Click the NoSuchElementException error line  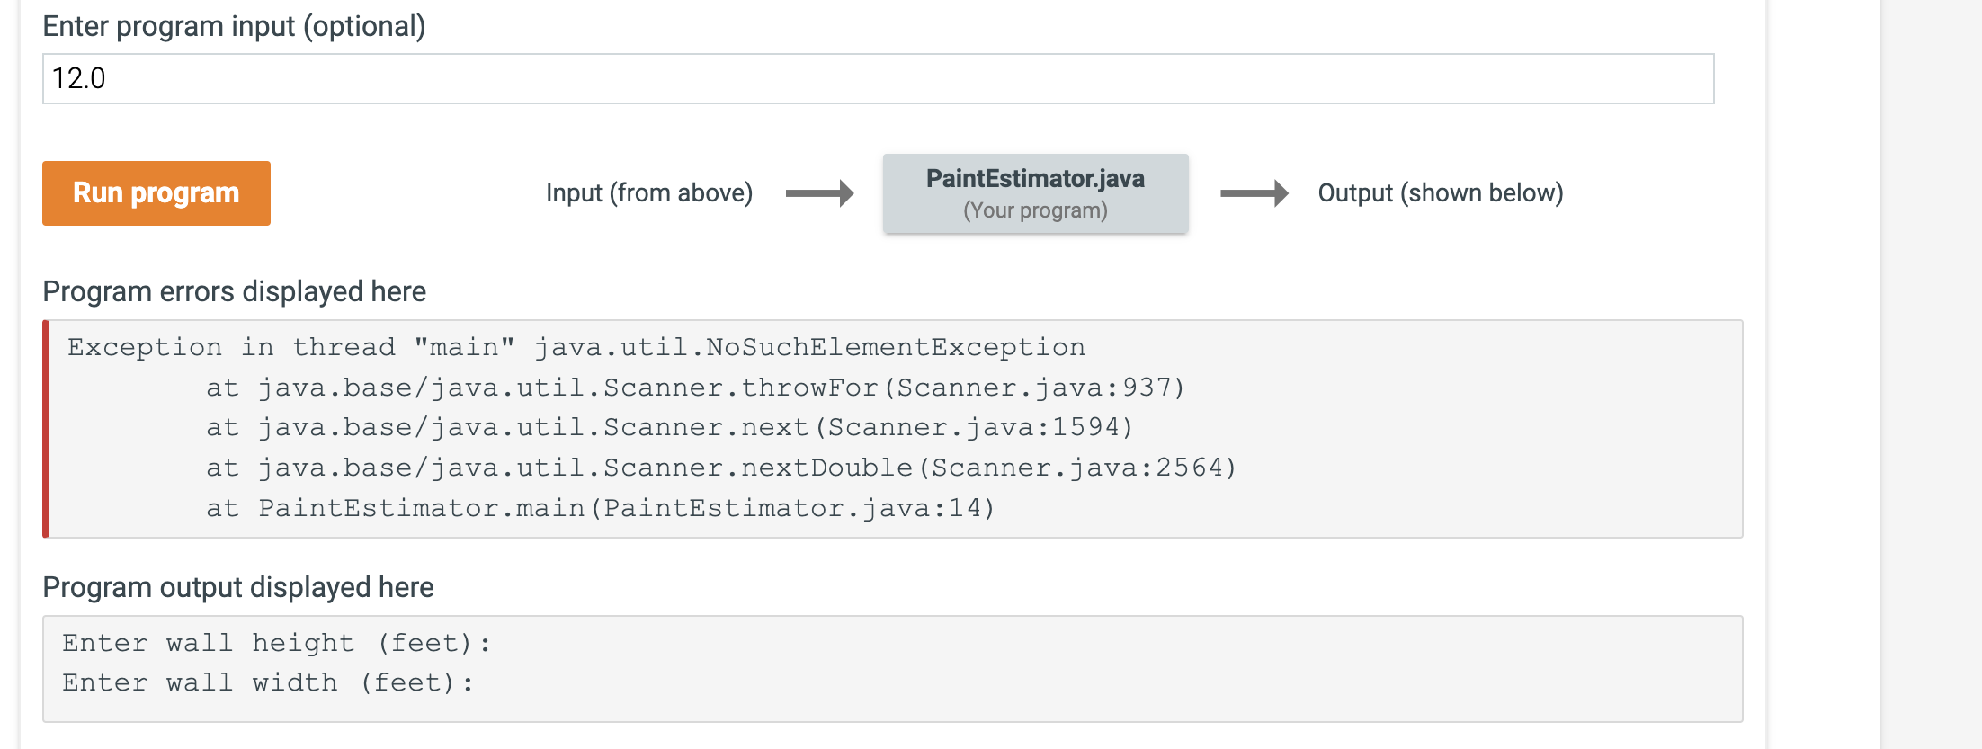(x=576, y=348)
